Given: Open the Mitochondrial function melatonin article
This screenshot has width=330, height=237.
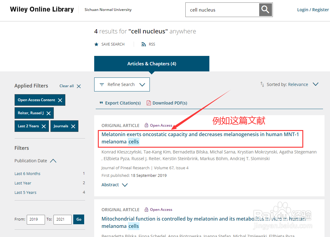Looking at the screenshot, I should pos(203,222).
